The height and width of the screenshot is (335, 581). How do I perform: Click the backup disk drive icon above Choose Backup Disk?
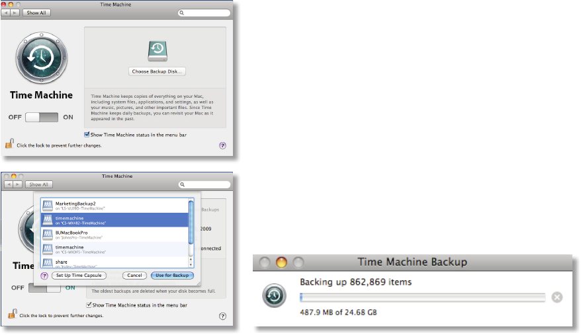coord(157,51)
